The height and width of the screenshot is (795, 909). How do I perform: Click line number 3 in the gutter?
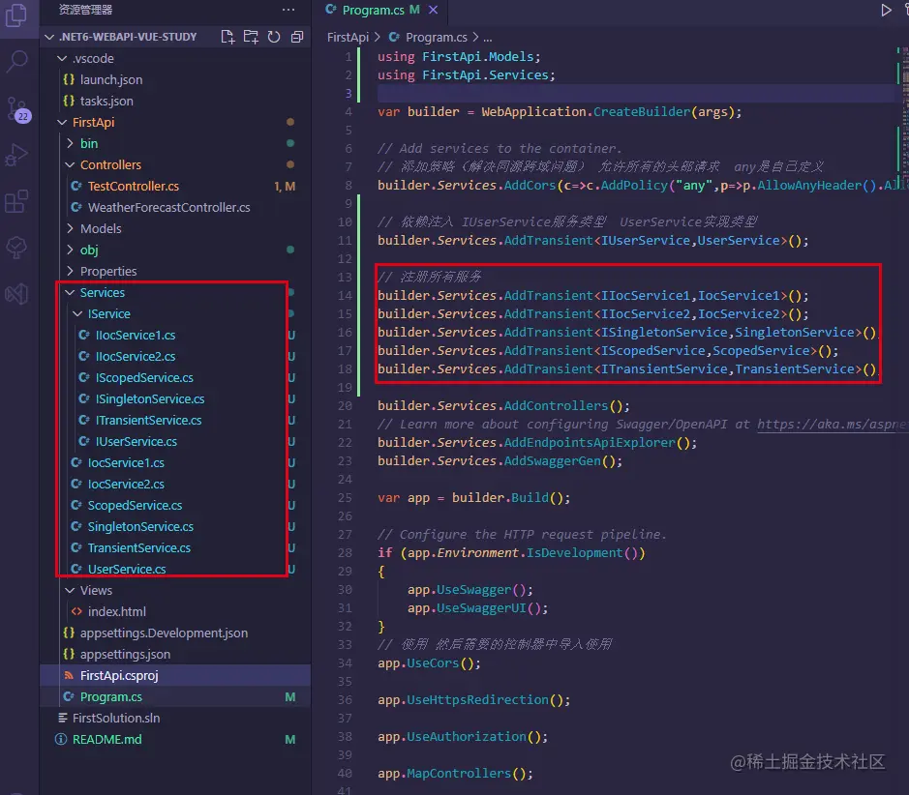tap(348, 93)
